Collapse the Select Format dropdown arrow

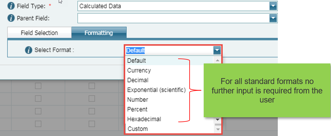[x=217, y=51]
